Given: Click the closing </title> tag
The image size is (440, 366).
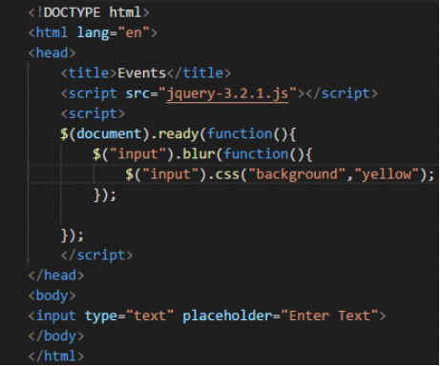Looking at the screenshot, I should pos(199,73).
